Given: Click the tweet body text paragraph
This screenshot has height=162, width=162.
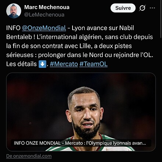Looking at the screenshot, I should pyautogui.click(x=80, y=46).
